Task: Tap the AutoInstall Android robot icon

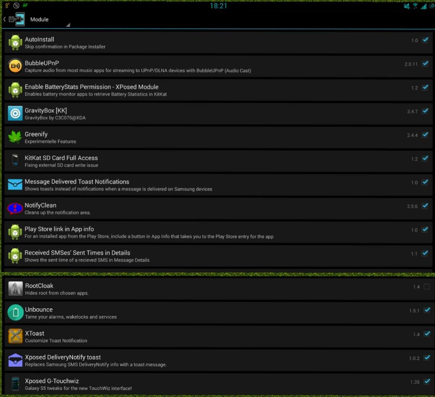Action: tap(15, 42)
